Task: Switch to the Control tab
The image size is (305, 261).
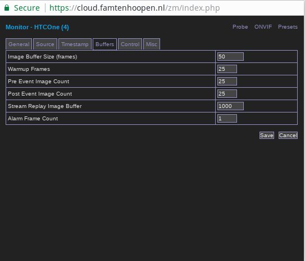Action: [x=130, y=44]
